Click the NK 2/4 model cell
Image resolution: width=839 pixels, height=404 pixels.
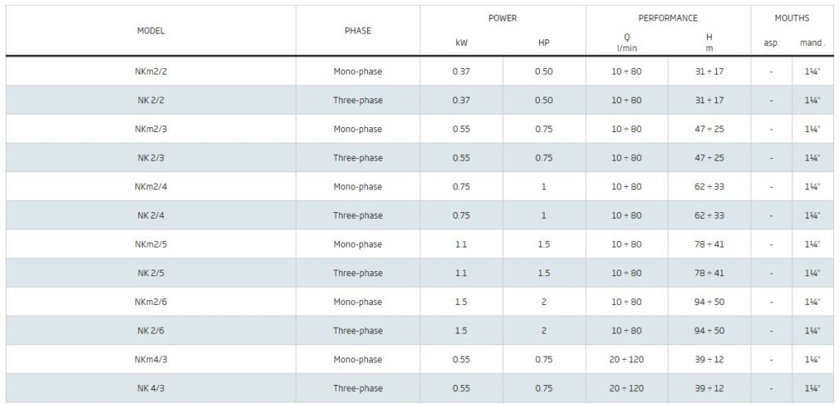(151, 216)
